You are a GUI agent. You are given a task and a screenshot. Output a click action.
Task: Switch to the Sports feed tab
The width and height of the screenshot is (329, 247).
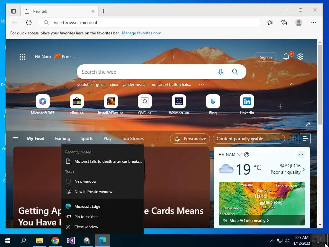click(87, 138)
